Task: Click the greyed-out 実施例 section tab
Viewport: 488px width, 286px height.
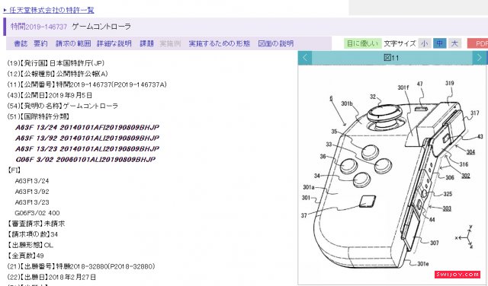Action: click(170, 43)
